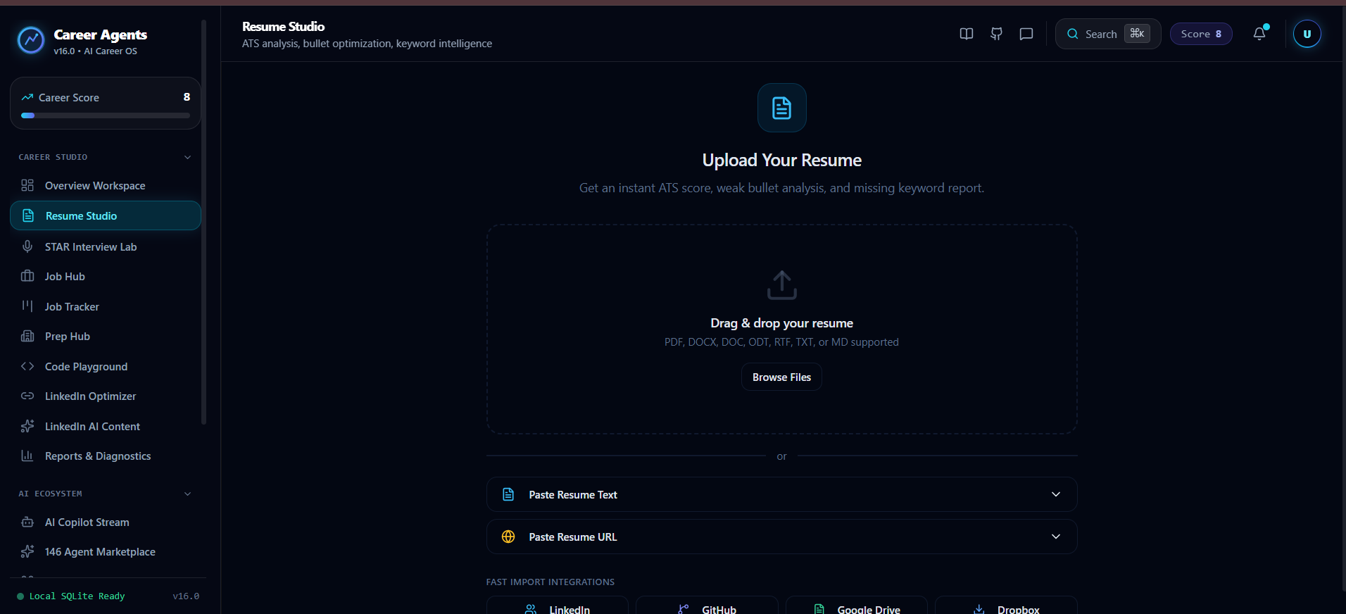The width and height of the screenshot is (1346, 614).
Task: Click the Paste Resume URL globe icon
Action: click(508, 537)
